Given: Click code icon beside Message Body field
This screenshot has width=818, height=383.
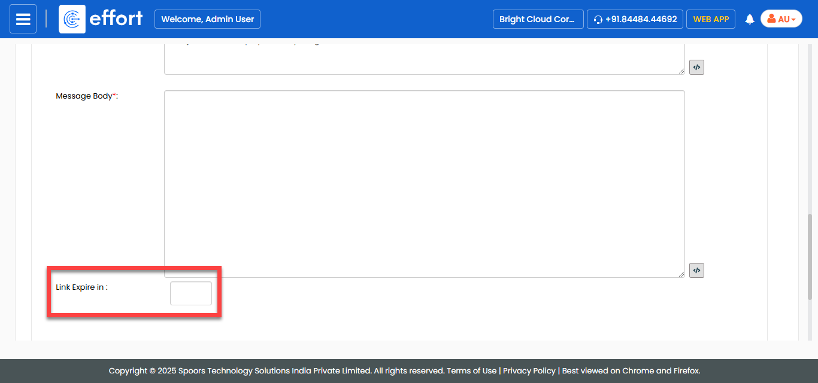Looking at the screenshot, I should (x=696, y=271).
